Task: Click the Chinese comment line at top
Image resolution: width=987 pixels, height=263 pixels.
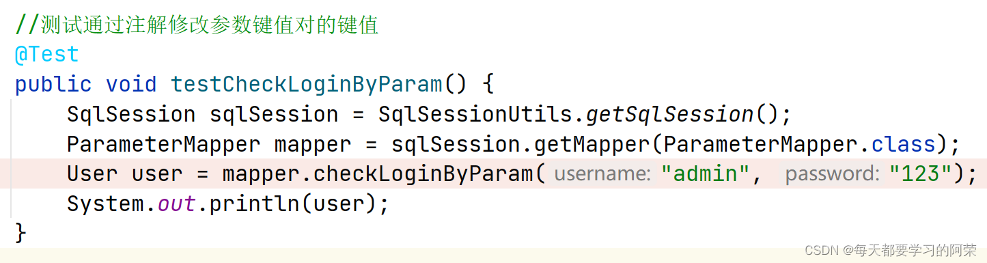Action: [197, 25]
